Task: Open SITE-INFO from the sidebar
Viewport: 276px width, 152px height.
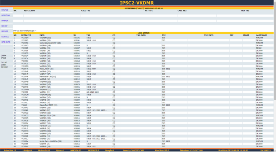Action: [6, 42]
